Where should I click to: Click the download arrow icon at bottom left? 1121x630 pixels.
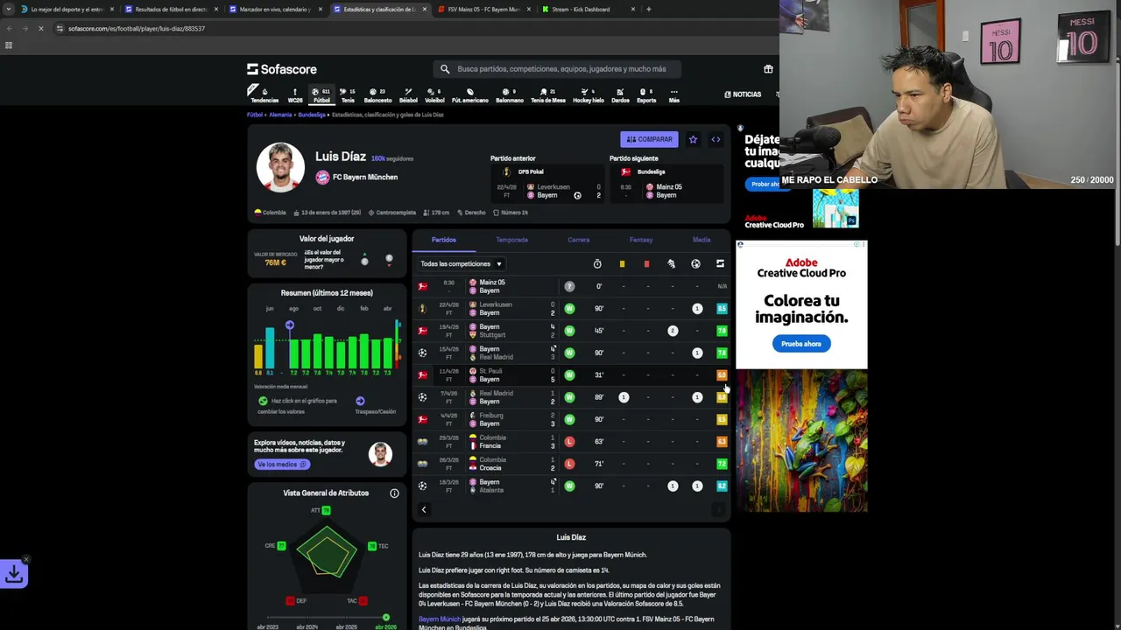pos(14,574)
